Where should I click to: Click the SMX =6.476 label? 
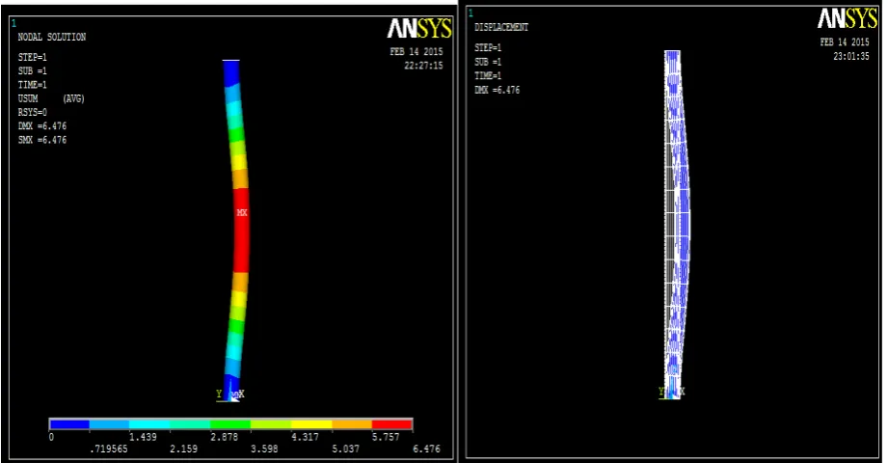[41, 140]
